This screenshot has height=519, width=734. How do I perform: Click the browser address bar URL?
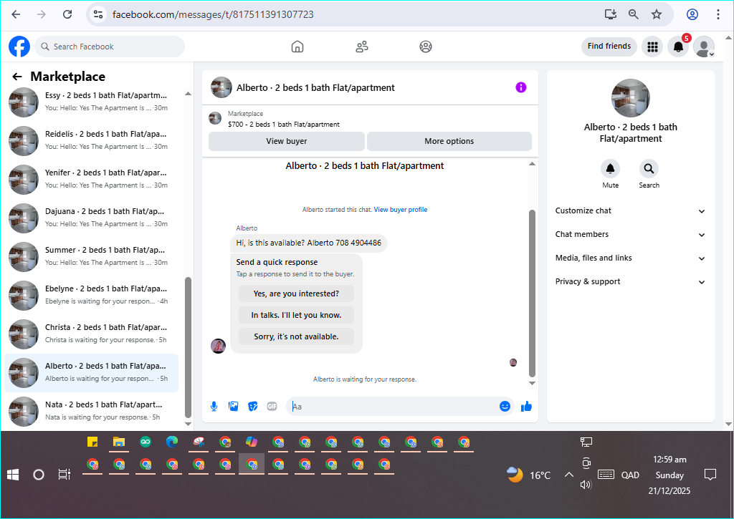tap(213, 14)
